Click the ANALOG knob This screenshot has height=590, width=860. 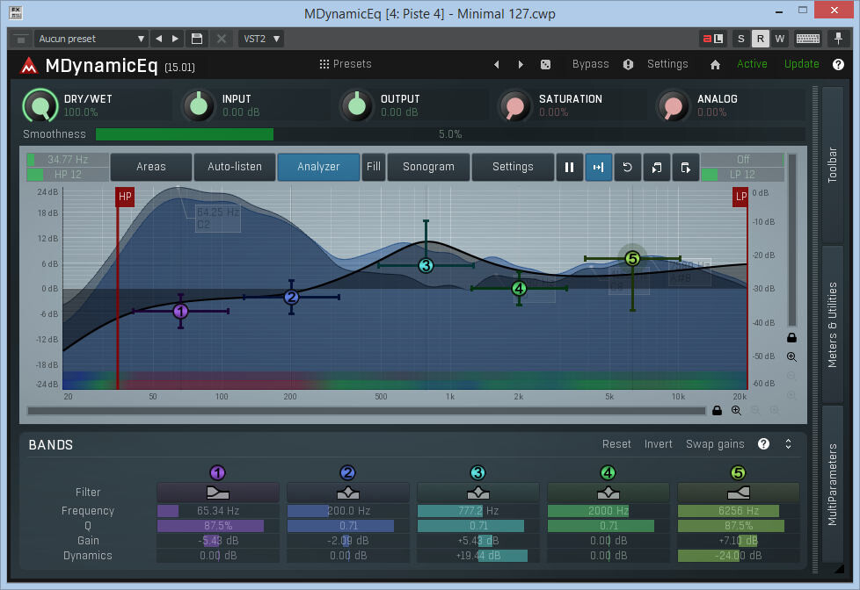click(673, 105)
